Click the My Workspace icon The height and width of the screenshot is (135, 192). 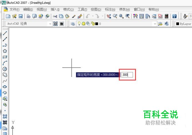(x=62, y=24)
